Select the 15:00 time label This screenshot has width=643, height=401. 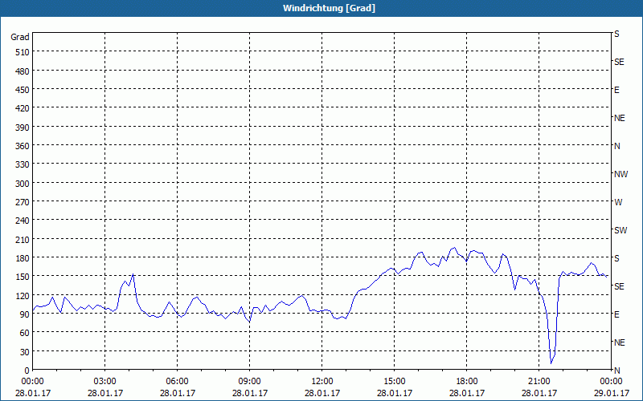[395, 382]
